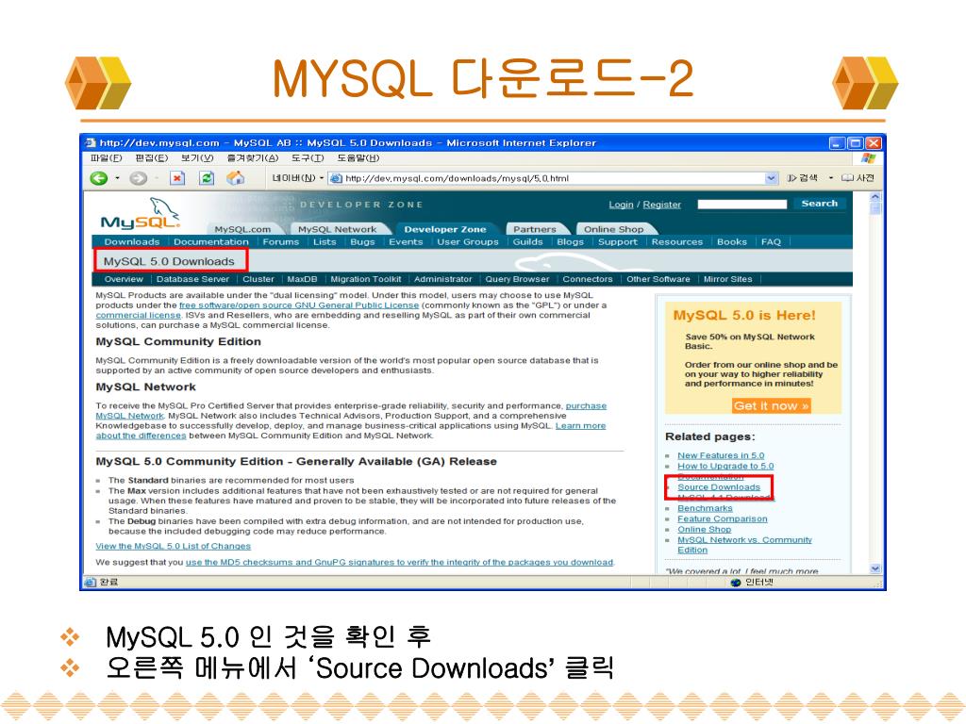Click Overview in the downloads submenu
Viewport: 966px width, 724px height.
[124, 279]
